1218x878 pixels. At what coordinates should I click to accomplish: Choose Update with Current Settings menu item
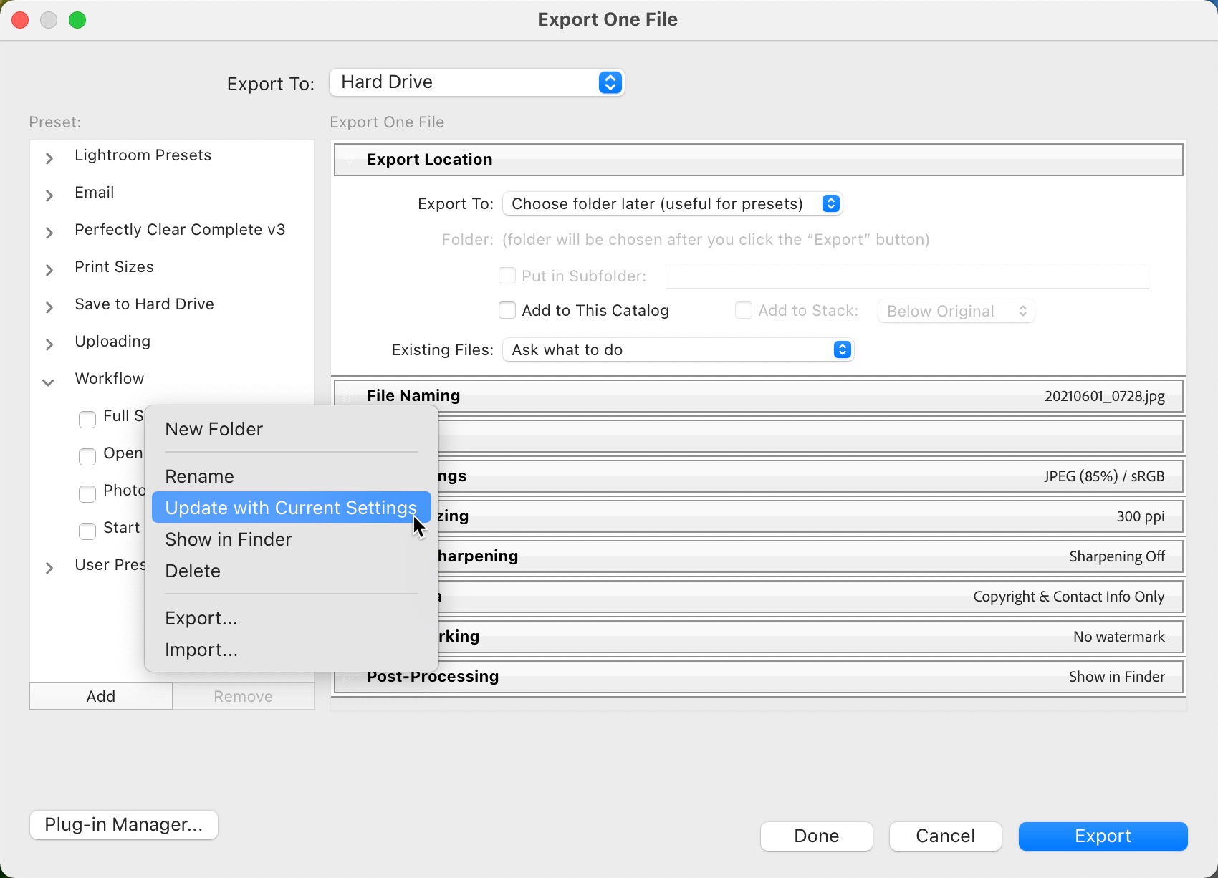click(291, 508)
